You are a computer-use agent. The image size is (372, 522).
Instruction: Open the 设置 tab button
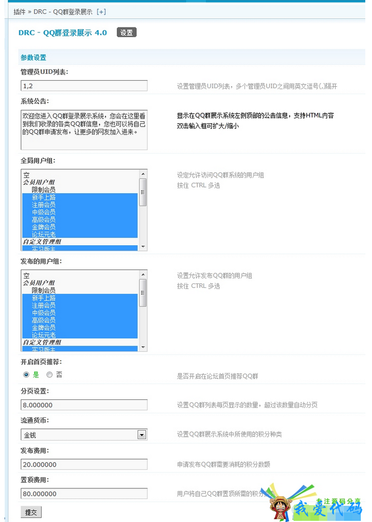tap(126, 32)
